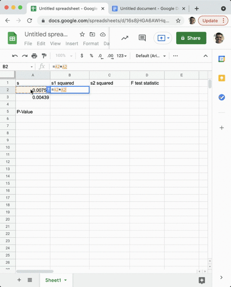Click the green Share button
Image resolution: width=231 pixels, height=287 pixels.
[x=191, y=38]
